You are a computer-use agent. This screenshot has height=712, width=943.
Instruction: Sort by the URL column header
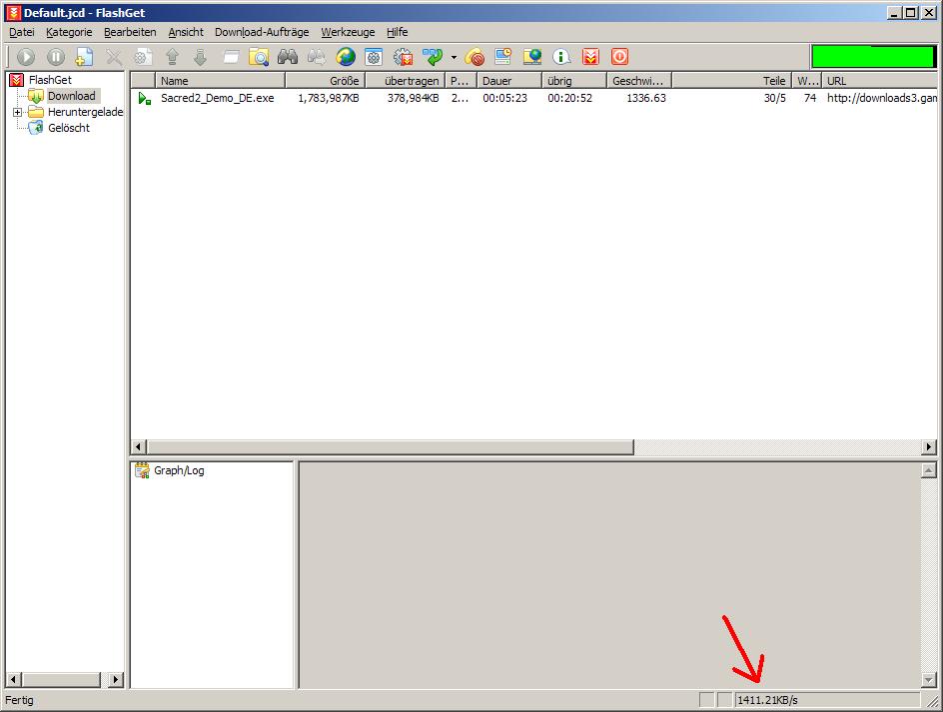coord(880,81)
